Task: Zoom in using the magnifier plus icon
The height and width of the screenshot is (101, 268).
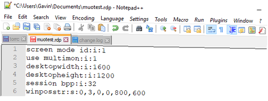Action: click(163, 29)
